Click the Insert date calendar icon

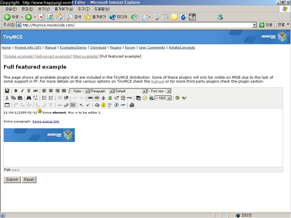click(x=138, y=98)
